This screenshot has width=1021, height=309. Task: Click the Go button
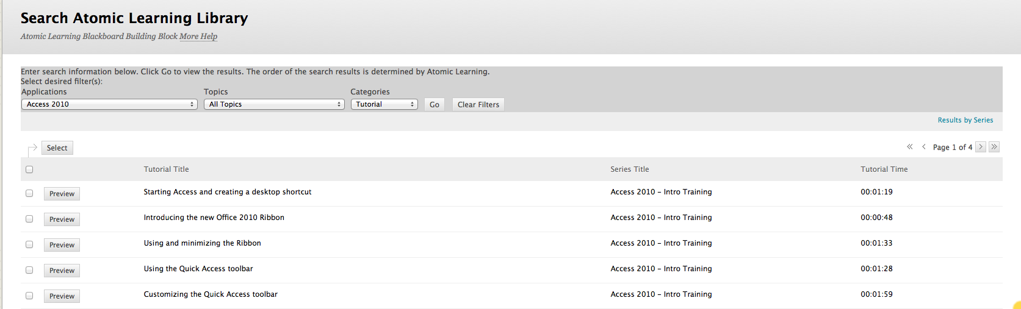pos(435,105)
